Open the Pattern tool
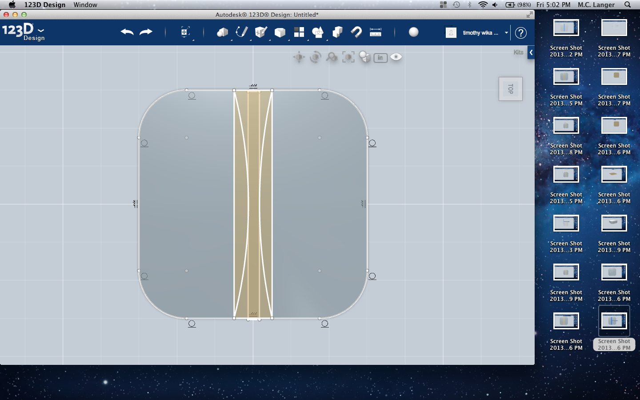 [299, 32]
